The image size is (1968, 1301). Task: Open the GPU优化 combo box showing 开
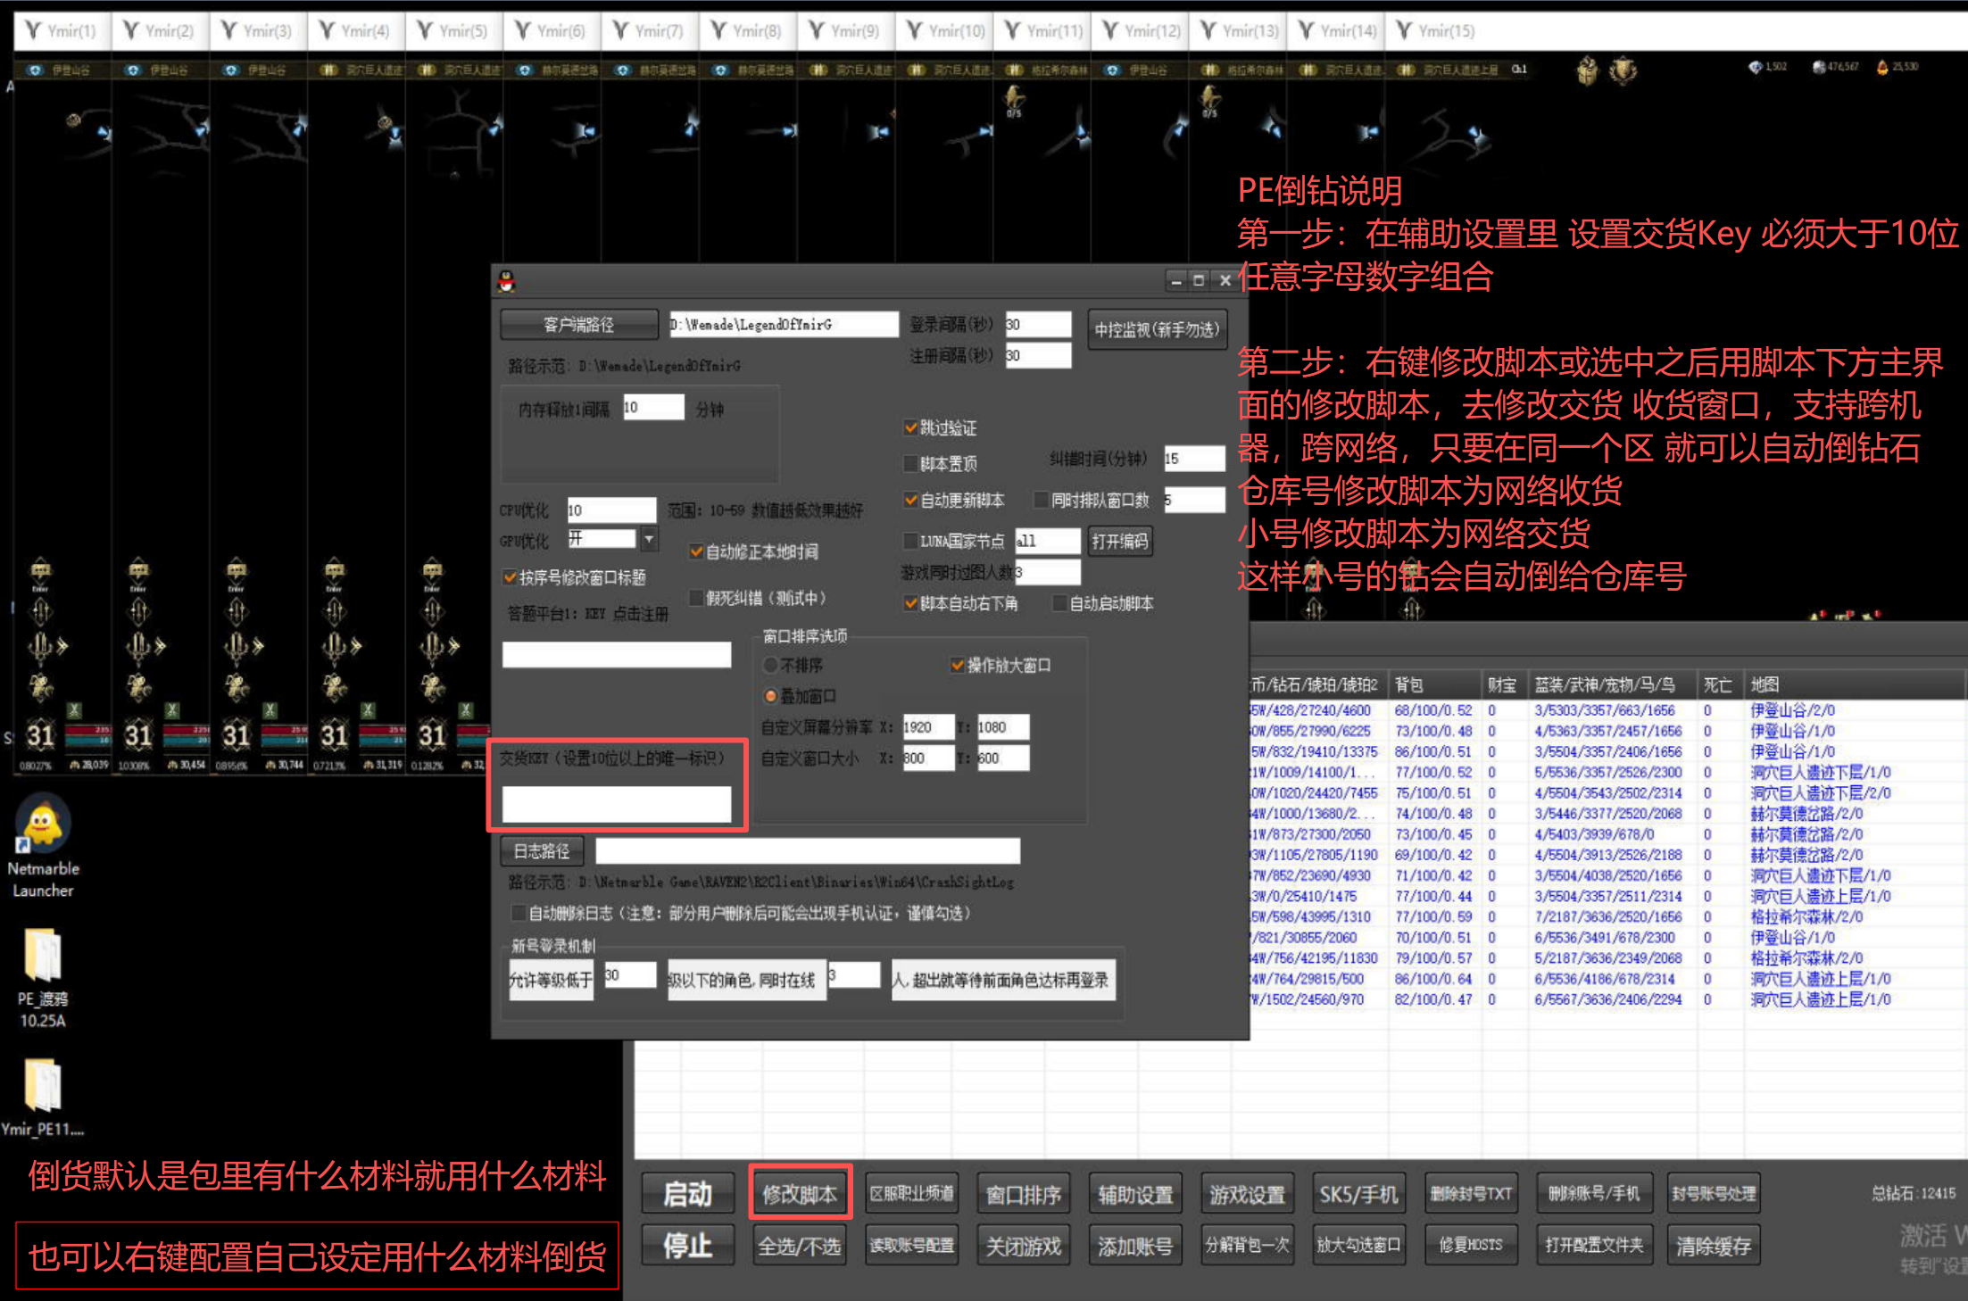(x=602, y=540)
